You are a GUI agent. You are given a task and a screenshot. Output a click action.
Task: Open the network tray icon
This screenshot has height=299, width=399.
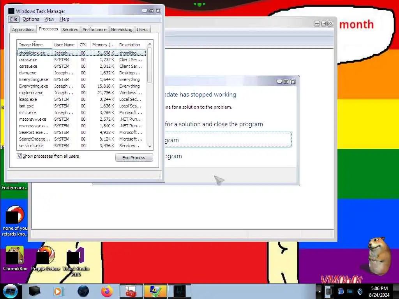pyautogui.click(x=350, y=291)
